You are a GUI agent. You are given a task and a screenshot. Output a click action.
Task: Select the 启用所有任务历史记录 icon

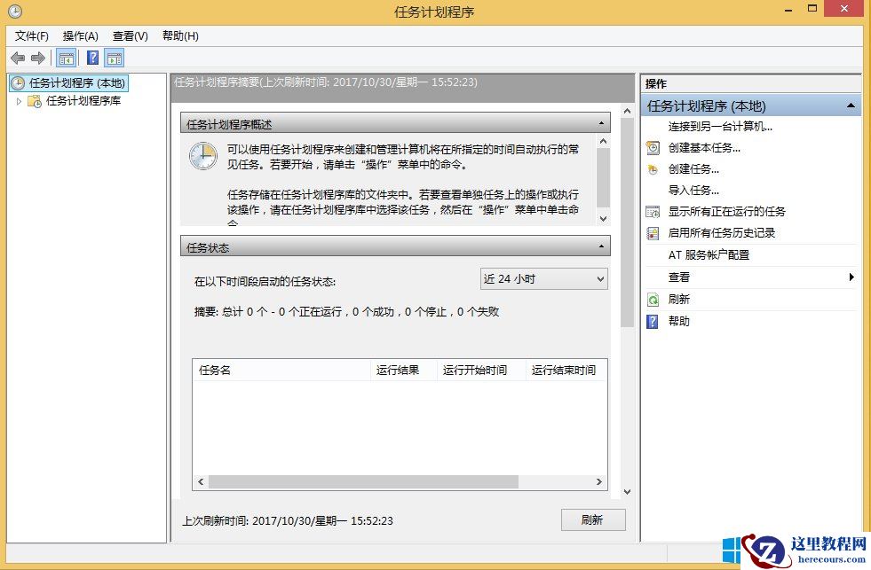tap(653, 232)
